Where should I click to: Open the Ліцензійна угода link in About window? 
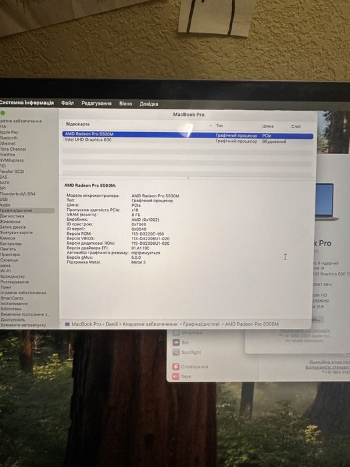pos(329,362)
